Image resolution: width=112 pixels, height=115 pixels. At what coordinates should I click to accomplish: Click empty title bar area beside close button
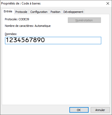73,3
